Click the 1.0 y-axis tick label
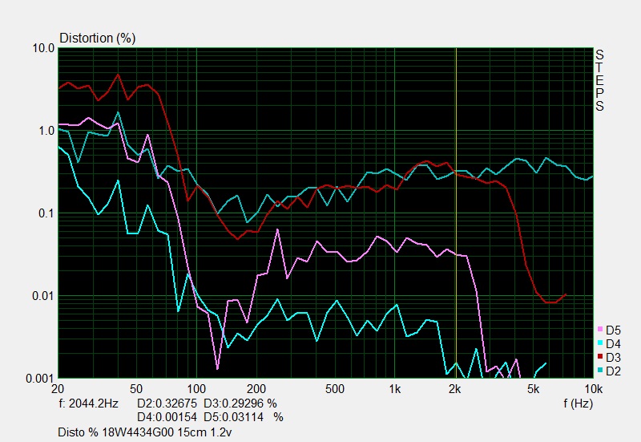Image resolution: width=641 pixels, height=442 pixels. 46,131
